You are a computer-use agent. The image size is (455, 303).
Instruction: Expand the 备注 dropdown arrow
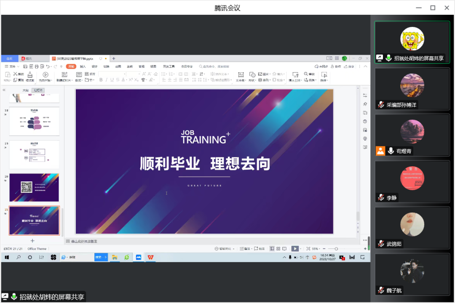(x=252, y=248)
